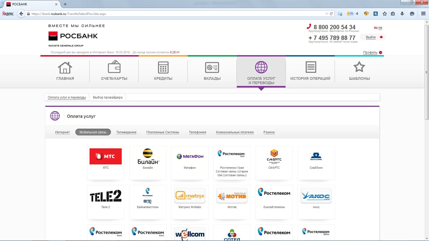The height and width of the screenshot is (241, 429).
Task: Open the browser hamburger menu
Action: [x=423, y=14]
